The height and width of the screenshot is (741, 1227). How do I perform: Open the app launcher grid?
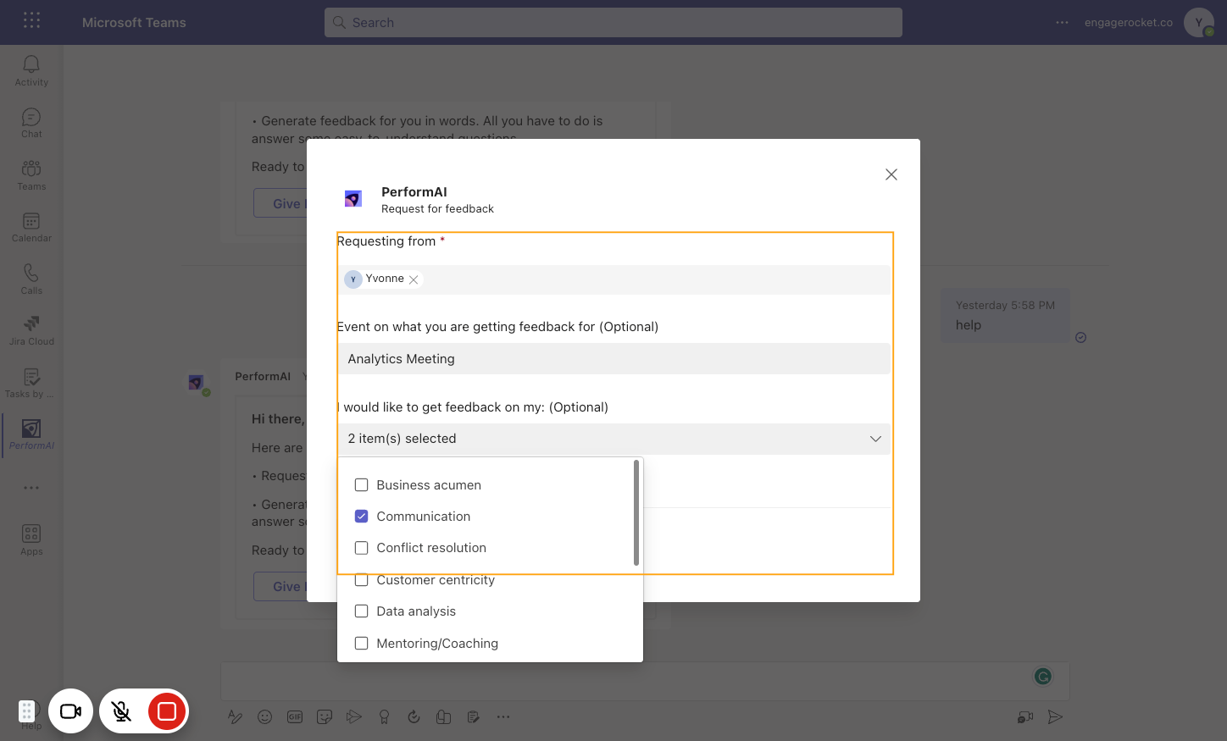coord(31,20)
